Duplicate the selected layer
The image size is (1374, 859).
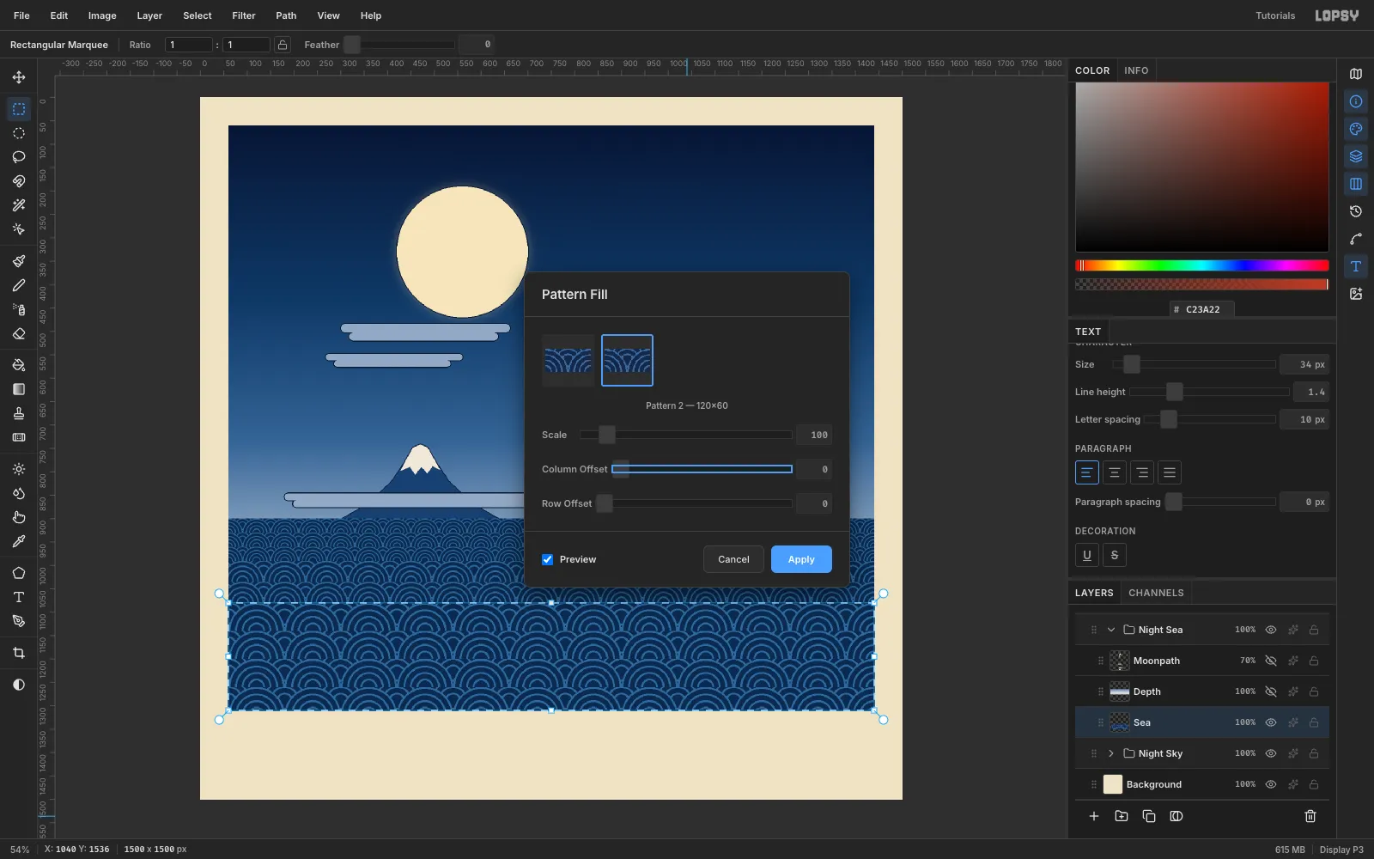click(x=1149, y=816)
